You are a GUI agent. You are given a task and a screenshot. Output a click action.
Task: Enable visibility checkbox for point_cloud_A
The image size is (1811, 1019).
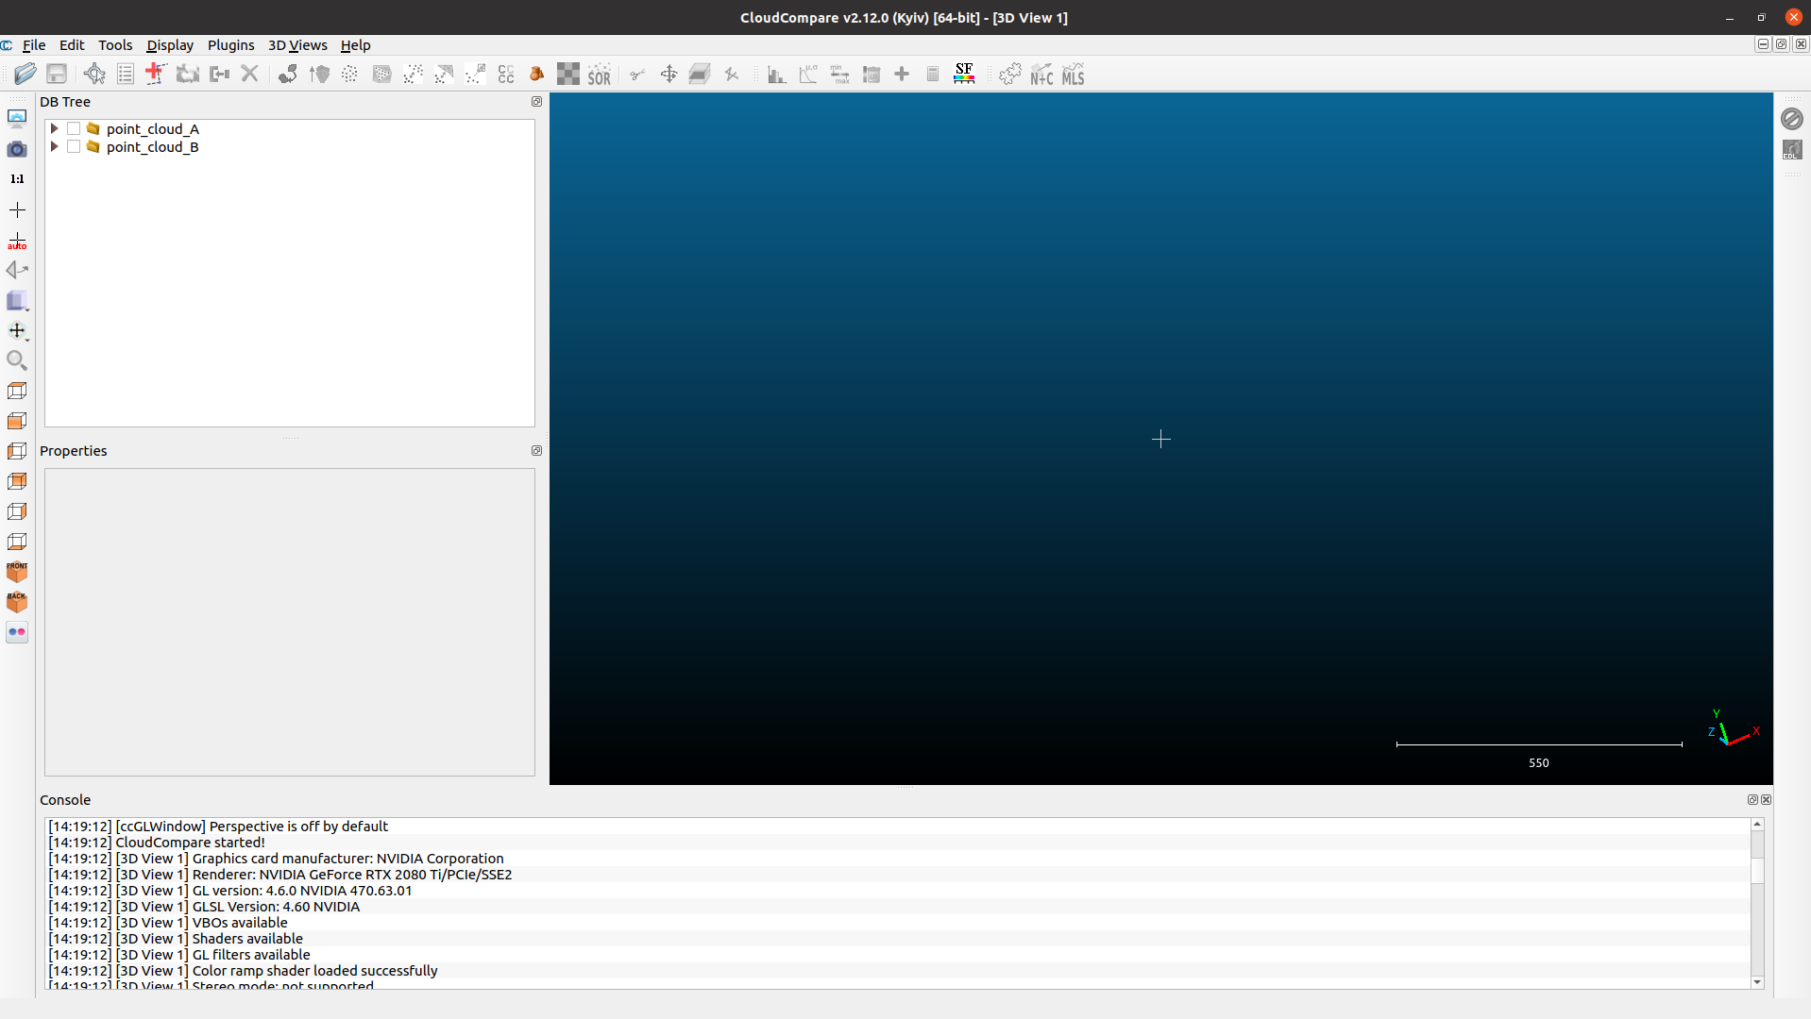74,128
